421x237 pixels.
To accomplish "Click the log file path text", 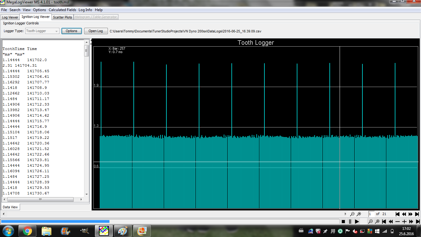I will pyautogui.click(x=186, y=31).
